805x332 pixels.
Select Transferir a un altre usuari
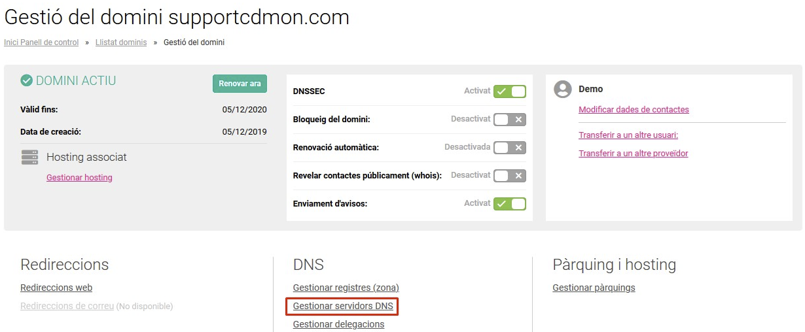pos(628,135)
